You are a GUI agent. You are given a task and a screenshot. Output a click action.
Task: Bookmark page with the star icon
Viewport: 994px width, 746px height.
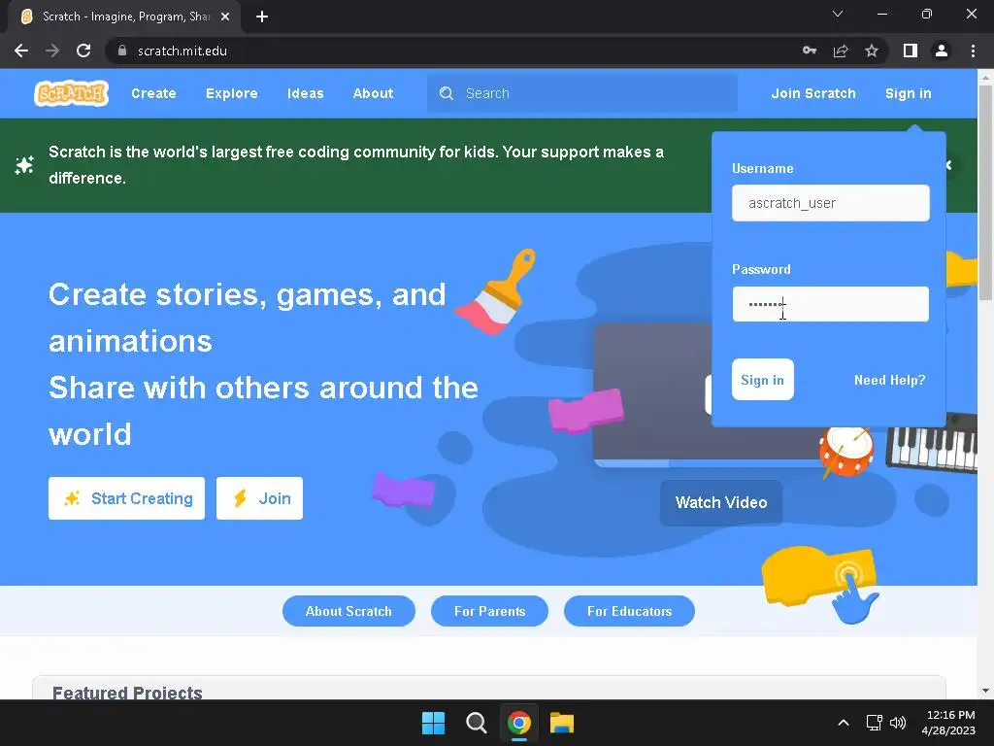point(872,51)
